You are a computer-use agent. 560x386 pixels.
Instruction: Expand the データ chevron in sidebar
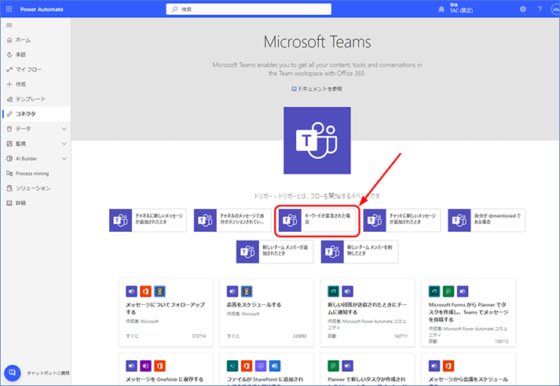click(64, 129)
